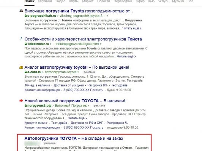Expand Читать ещё in погрузчик5.рф snippet
This screenshot has height=151, width=202.
coord(77,118)
